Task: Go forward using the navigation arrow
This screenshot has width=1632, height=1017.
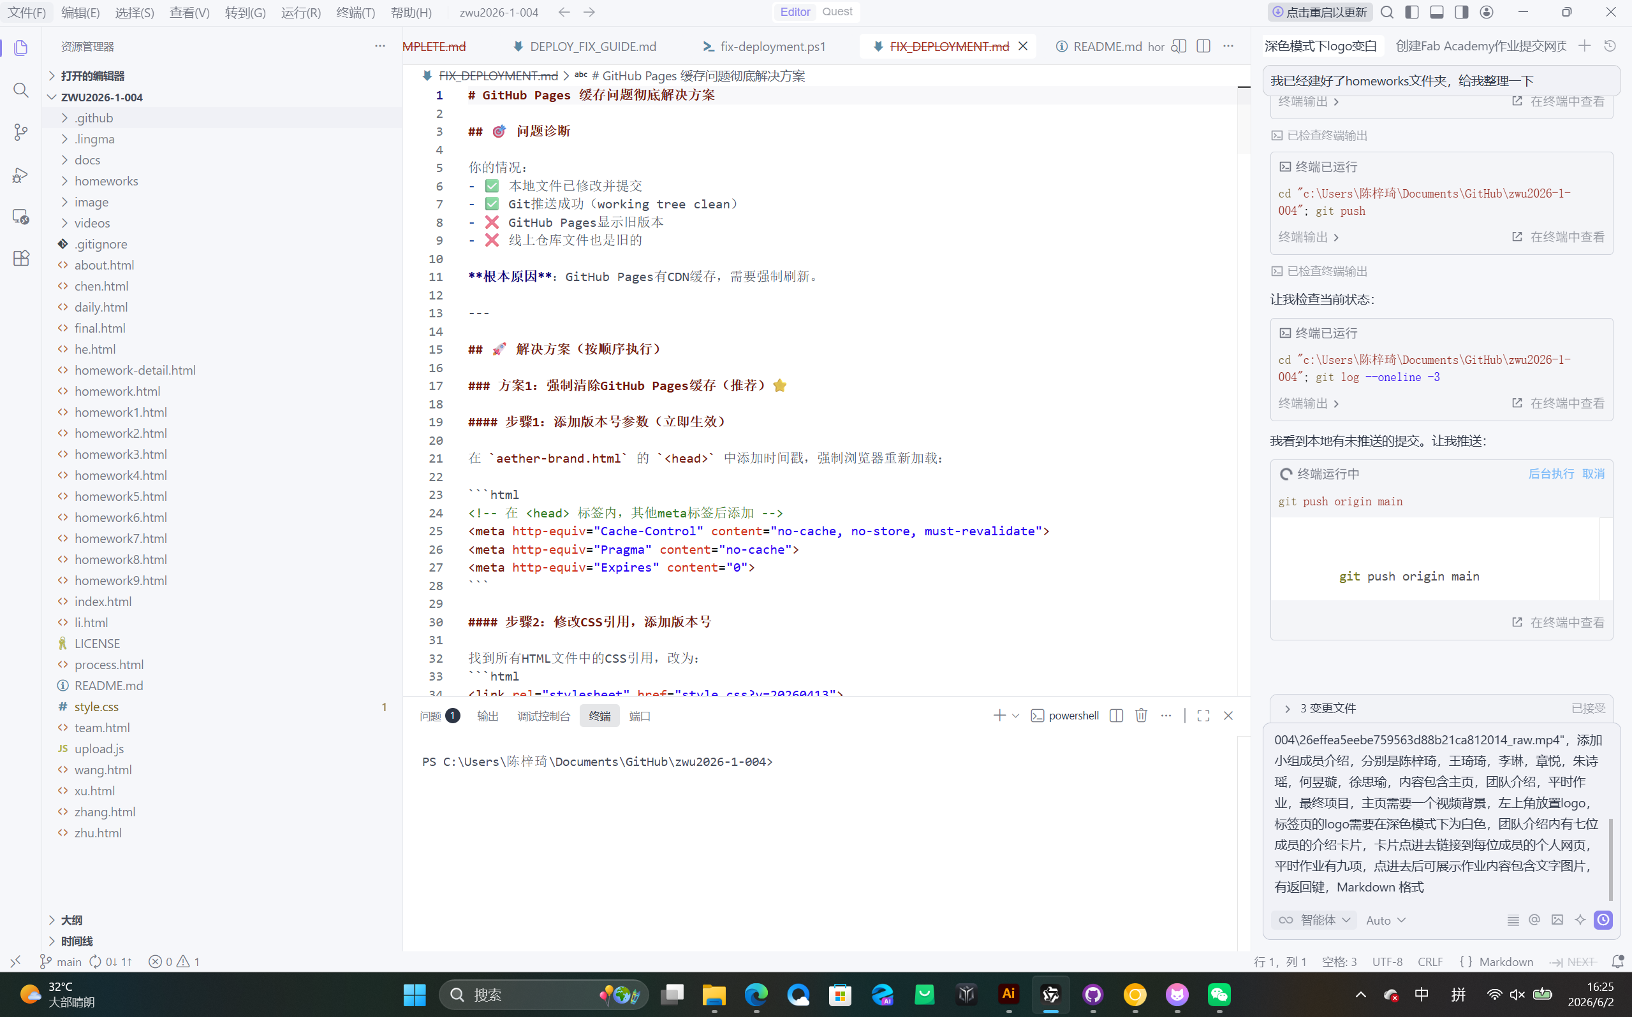Action: pos(589,12)
